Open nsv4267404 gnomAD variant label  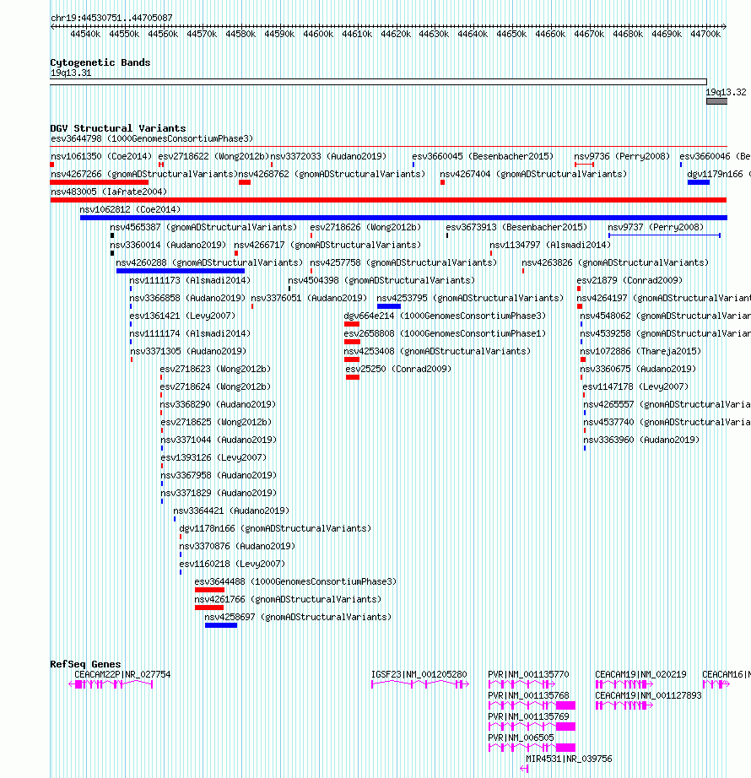[533, 174]
